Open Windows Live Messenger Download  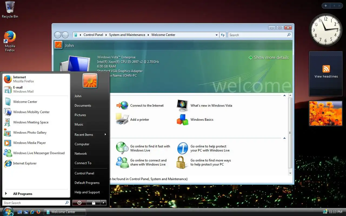36,153
